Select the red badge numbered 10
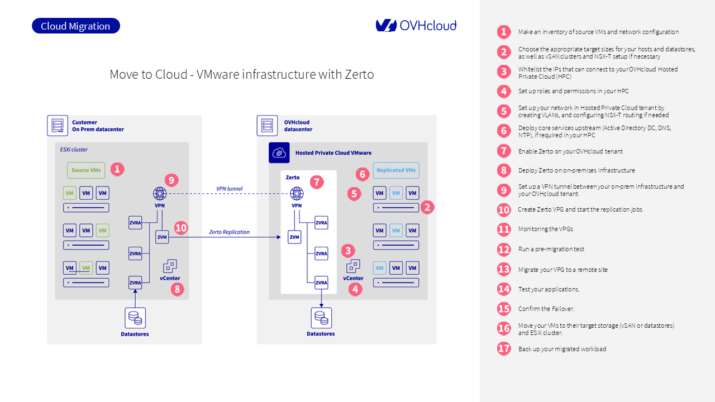The image size is (715, 402). pyautogui.click(x=180, y=228)
